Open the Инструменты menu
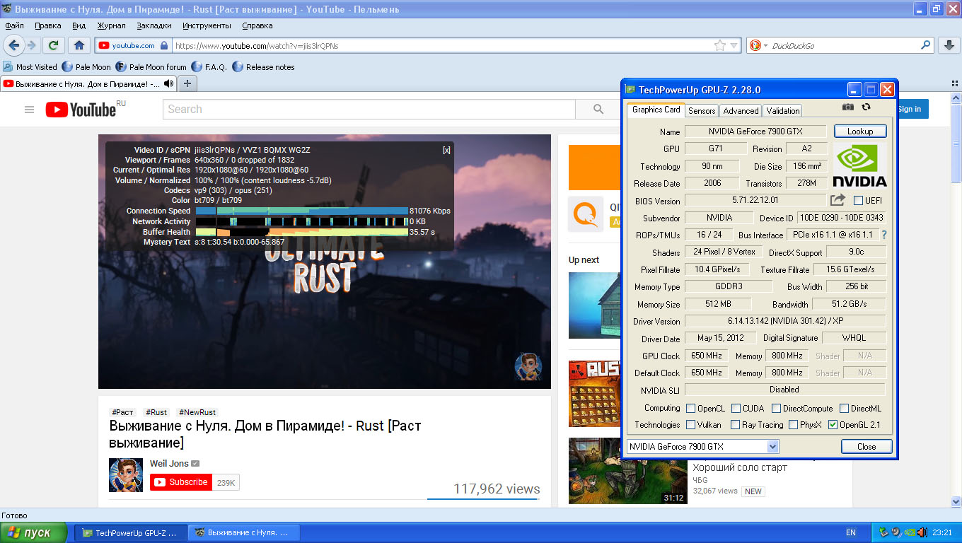962x543 pixels. click(x=207, y=25)
